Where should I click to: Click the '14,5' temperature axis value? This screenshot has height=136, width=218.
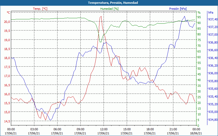[7, 121]
